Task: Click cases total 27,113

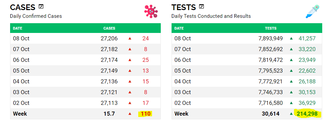Action: (x=109, y=103)
